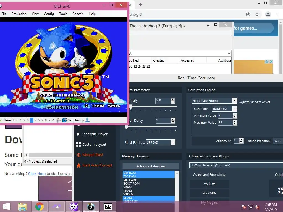Open the BizHawk taskbar icon
283x212 pixels.
coord(91,206)
